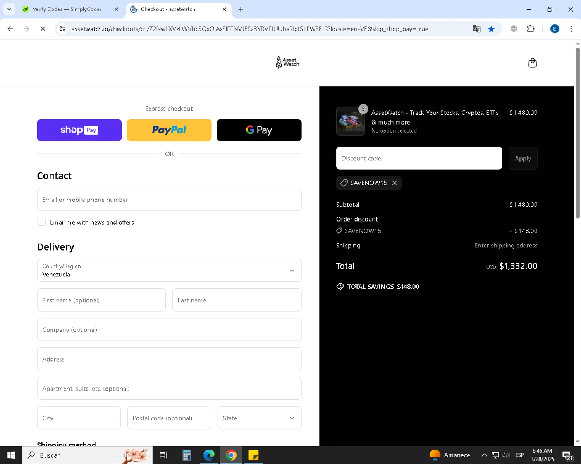Open the volume speaker tray icon

click(x=506, y=455)
